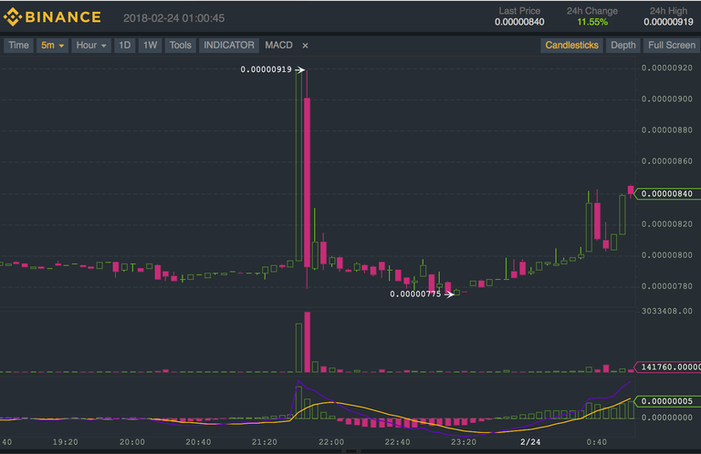Image resolution: width=701 pixels, height=454 pixels.
Task: Switch to the Depth view
Action: [x=623, y=45]
